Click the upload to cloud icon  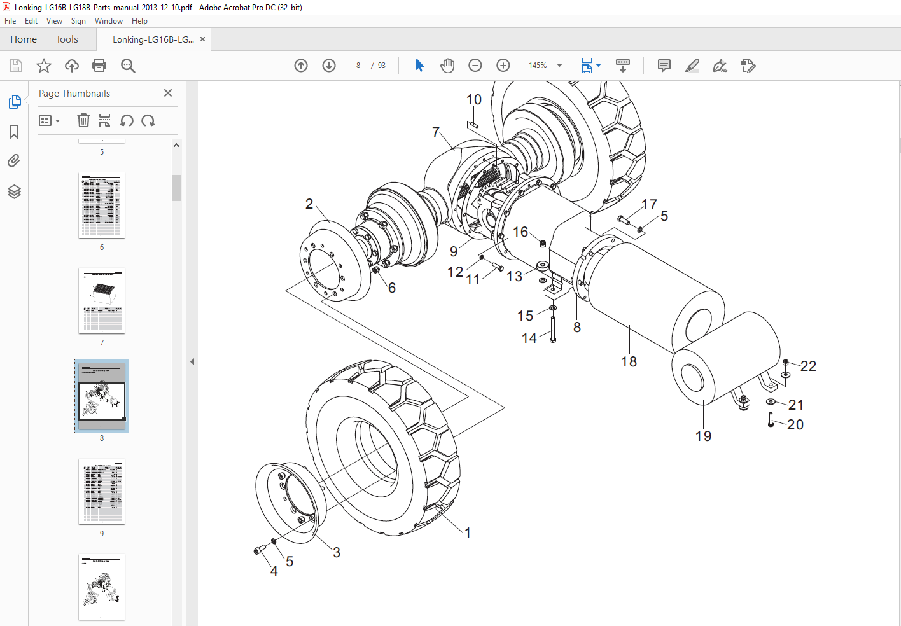click(x=72, y=66)
